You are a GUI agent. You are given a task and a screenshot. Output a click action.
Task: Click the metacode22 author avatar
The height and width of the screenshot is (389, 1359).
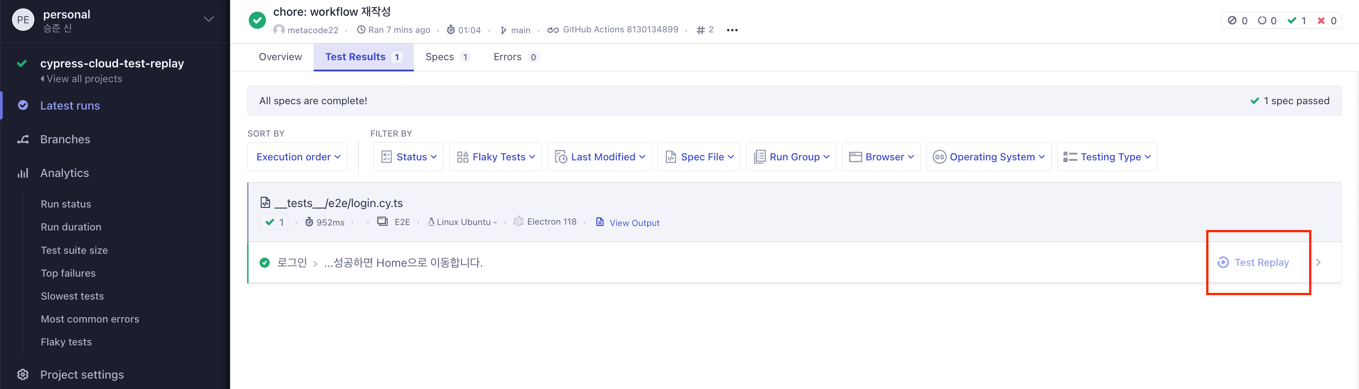coord(279,30)
